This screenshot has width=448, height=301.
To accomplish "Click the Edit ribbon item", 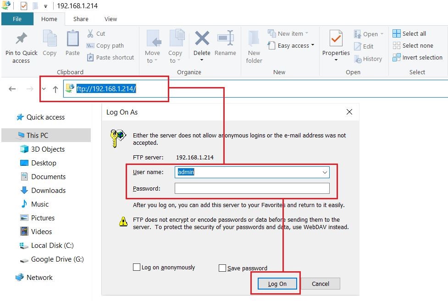I will (x=364, y=46).
